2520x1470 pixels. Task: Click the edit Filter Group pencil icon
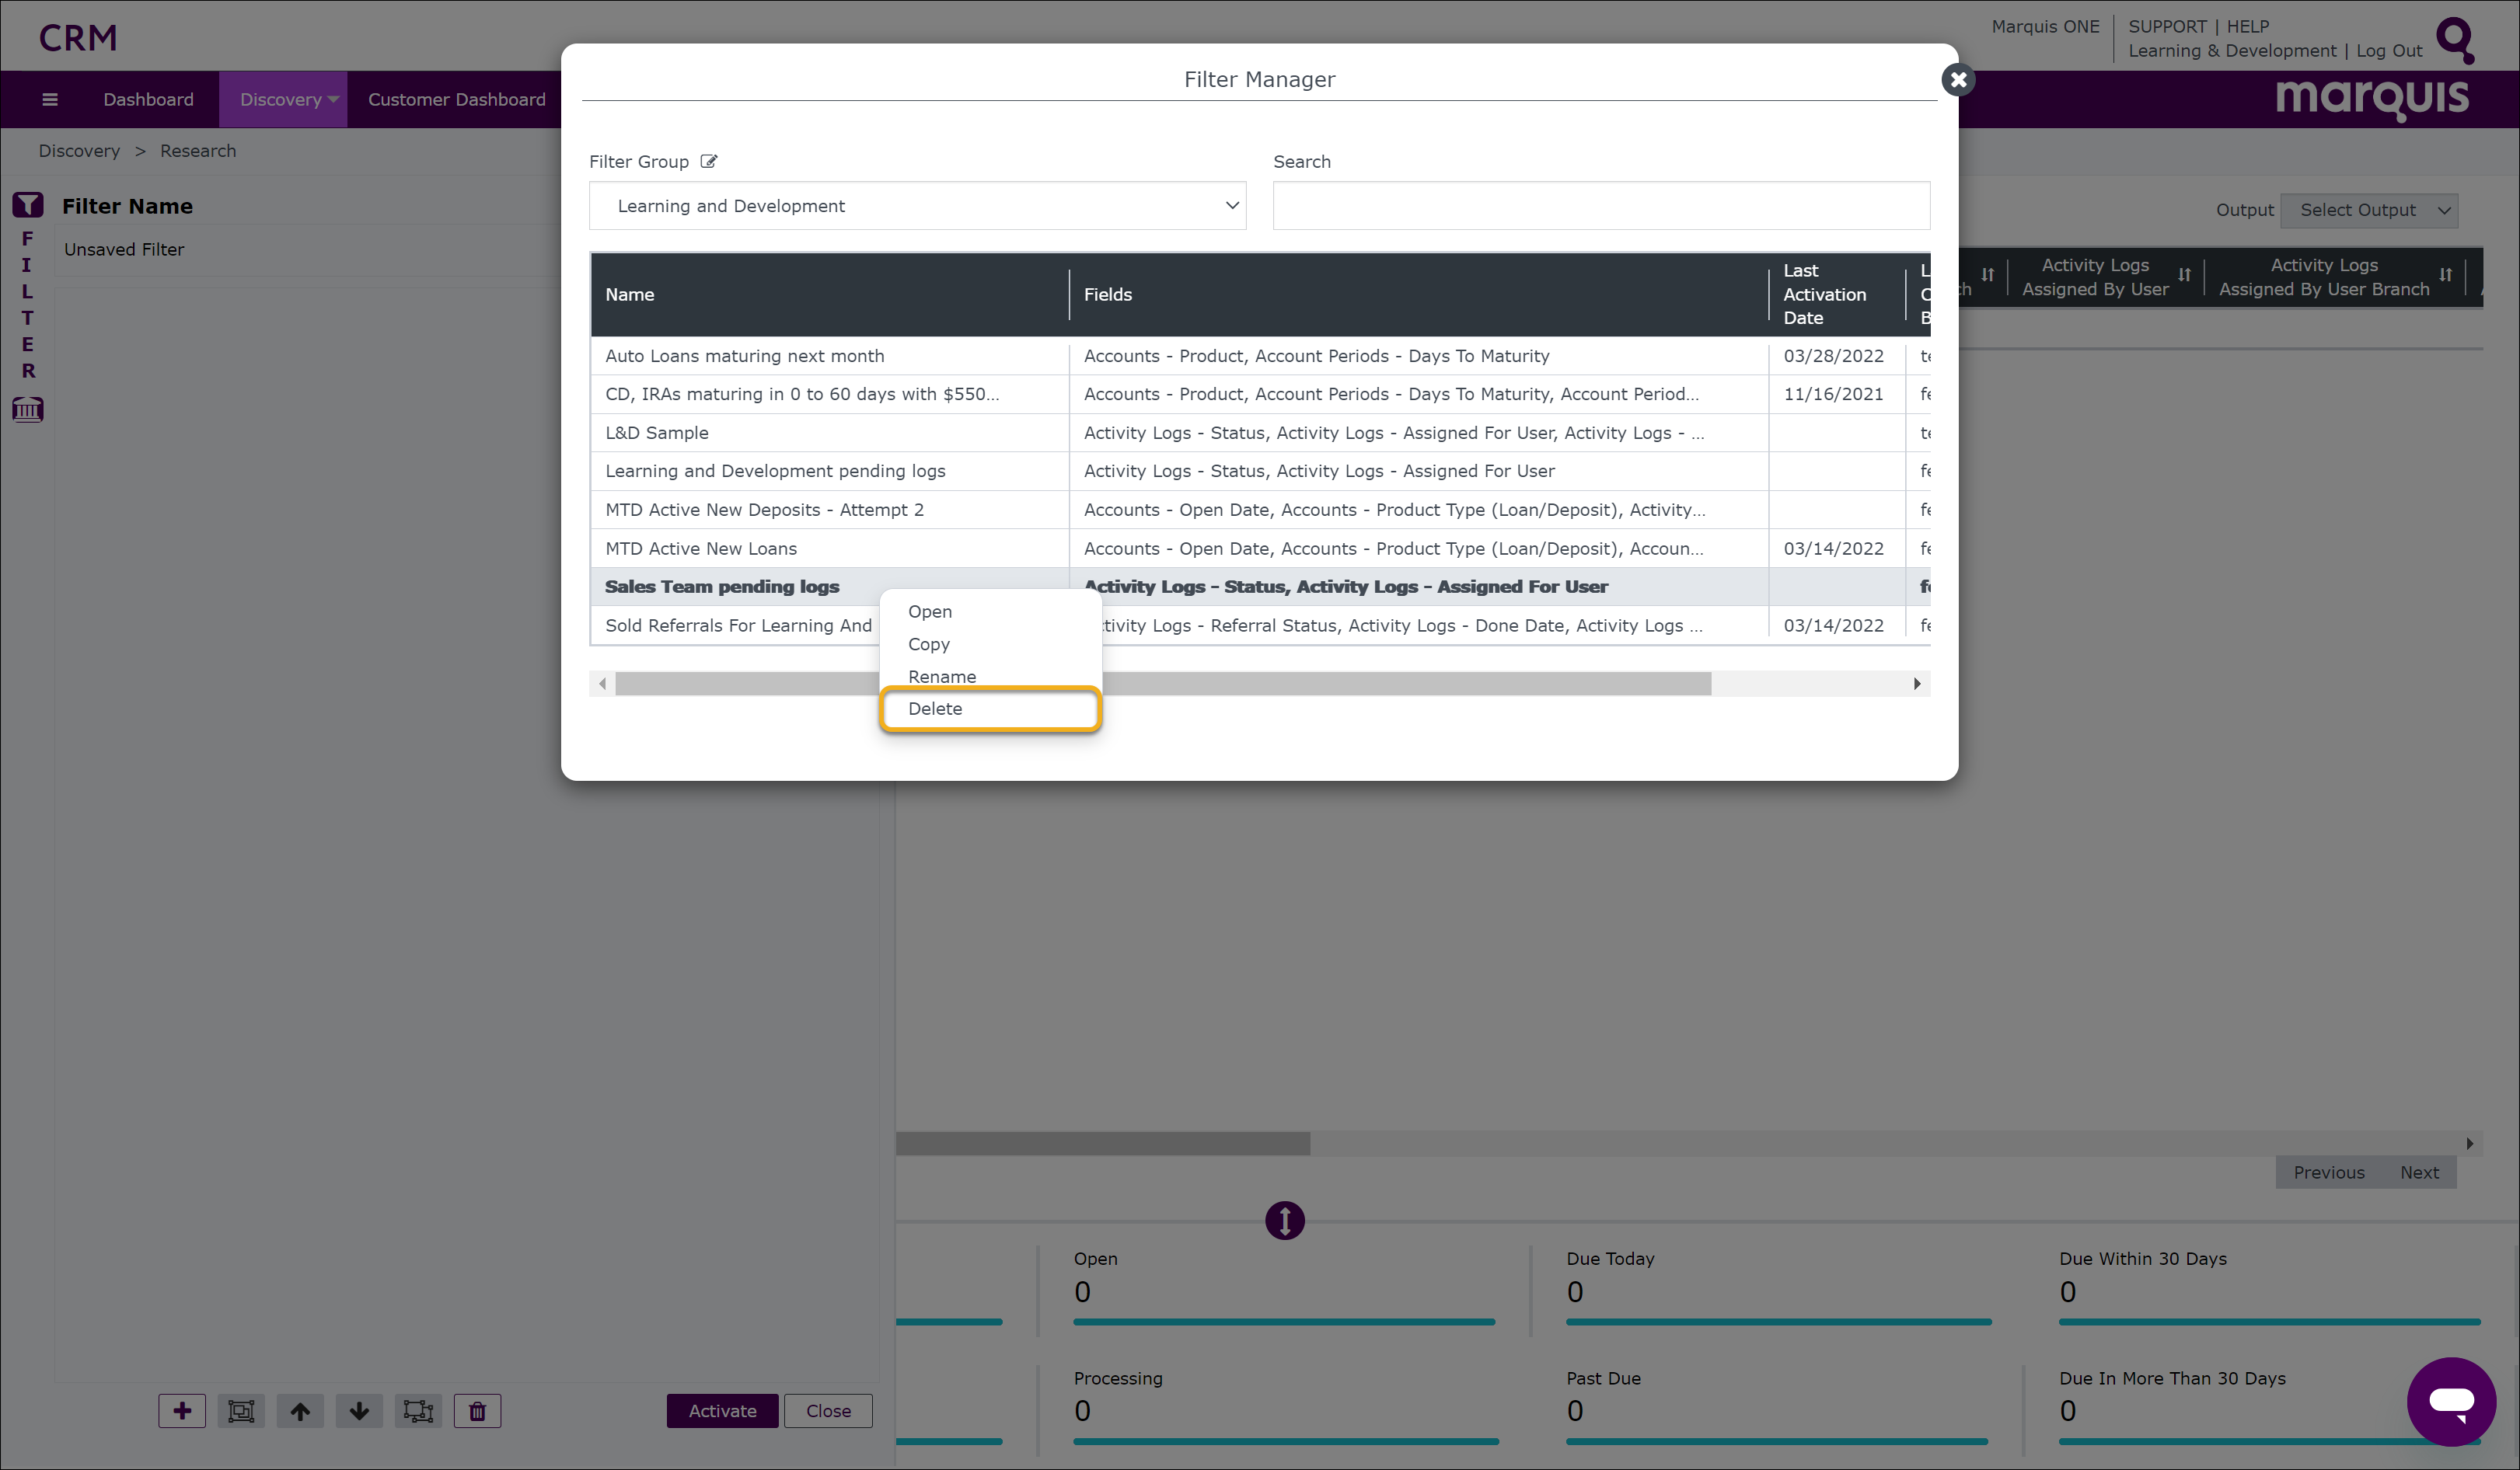708,161
